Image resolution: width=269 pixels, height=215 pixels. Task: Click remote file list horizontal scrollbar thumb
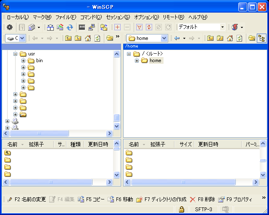click(x=183, y=182)
